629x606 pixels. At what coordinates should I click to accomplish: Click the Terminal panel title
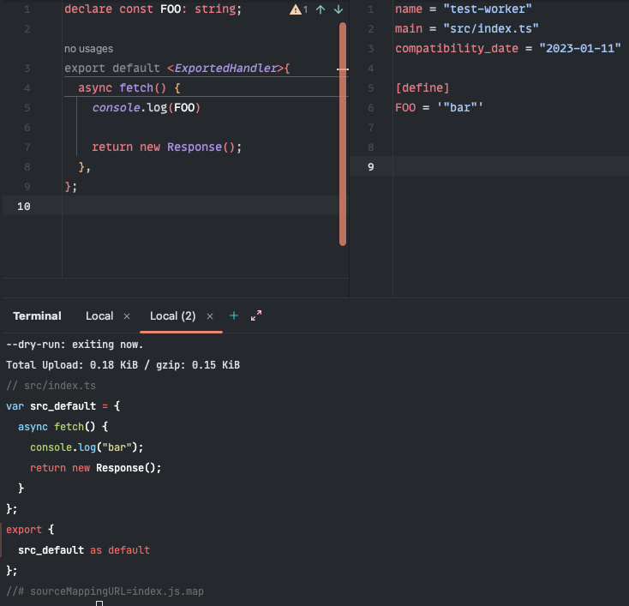point(37,315)
